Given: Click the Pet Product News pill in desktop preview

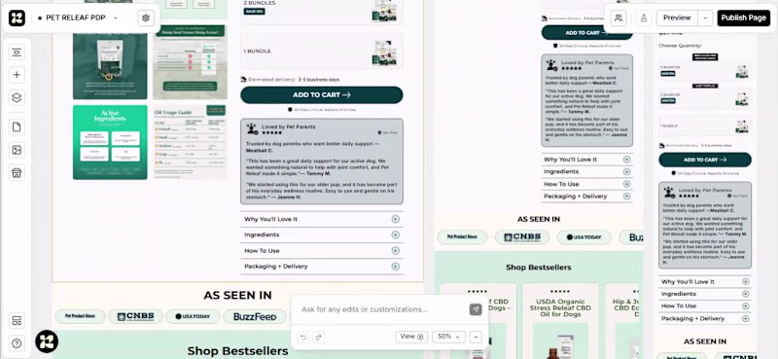Looking at the screenshot, I should click(x=80, y=316).
